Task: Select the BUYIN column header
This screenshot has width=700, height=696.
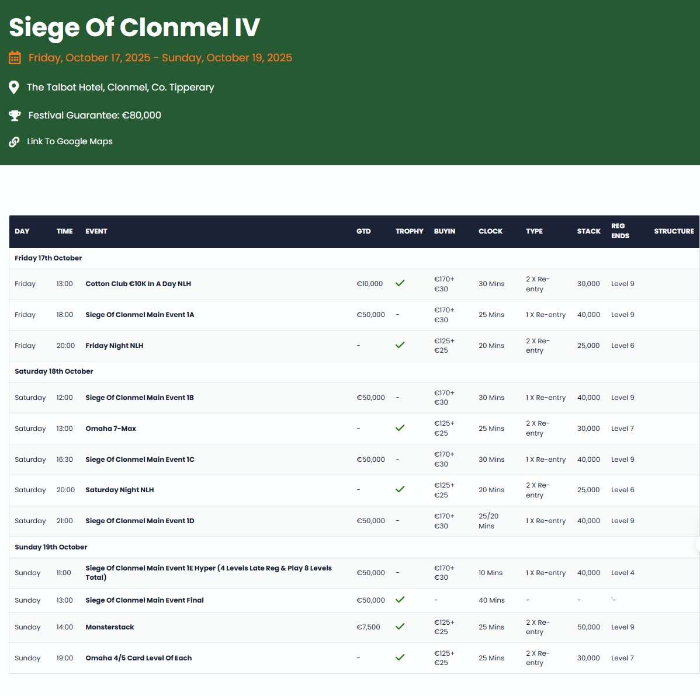Action: click(x=444, y=231)
